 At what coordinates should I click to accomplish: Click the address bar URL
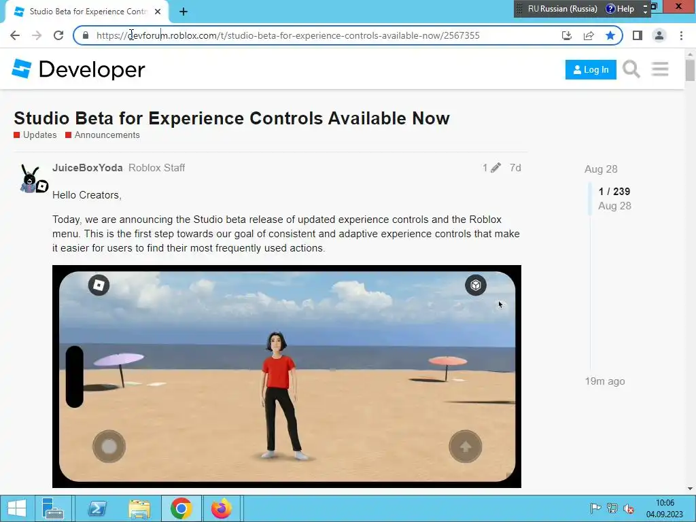288,35
